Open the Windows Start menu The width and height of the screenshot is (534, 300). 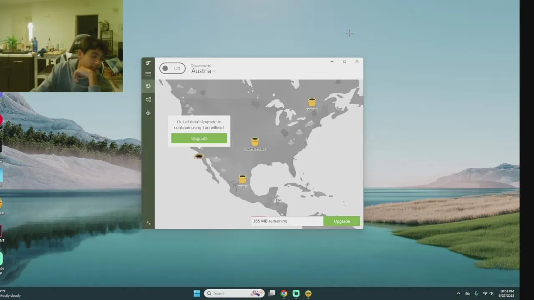(x=197, y=293)
